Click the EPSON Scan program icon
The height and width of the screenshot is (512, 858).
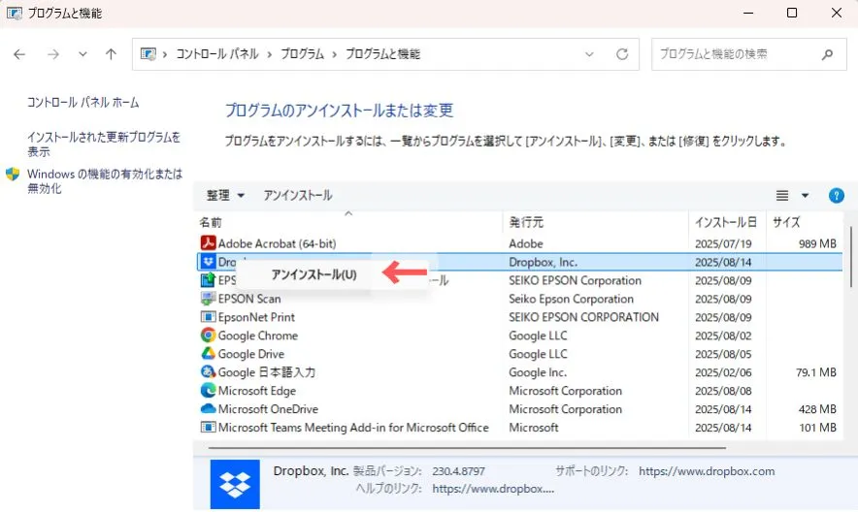point(208,299)
